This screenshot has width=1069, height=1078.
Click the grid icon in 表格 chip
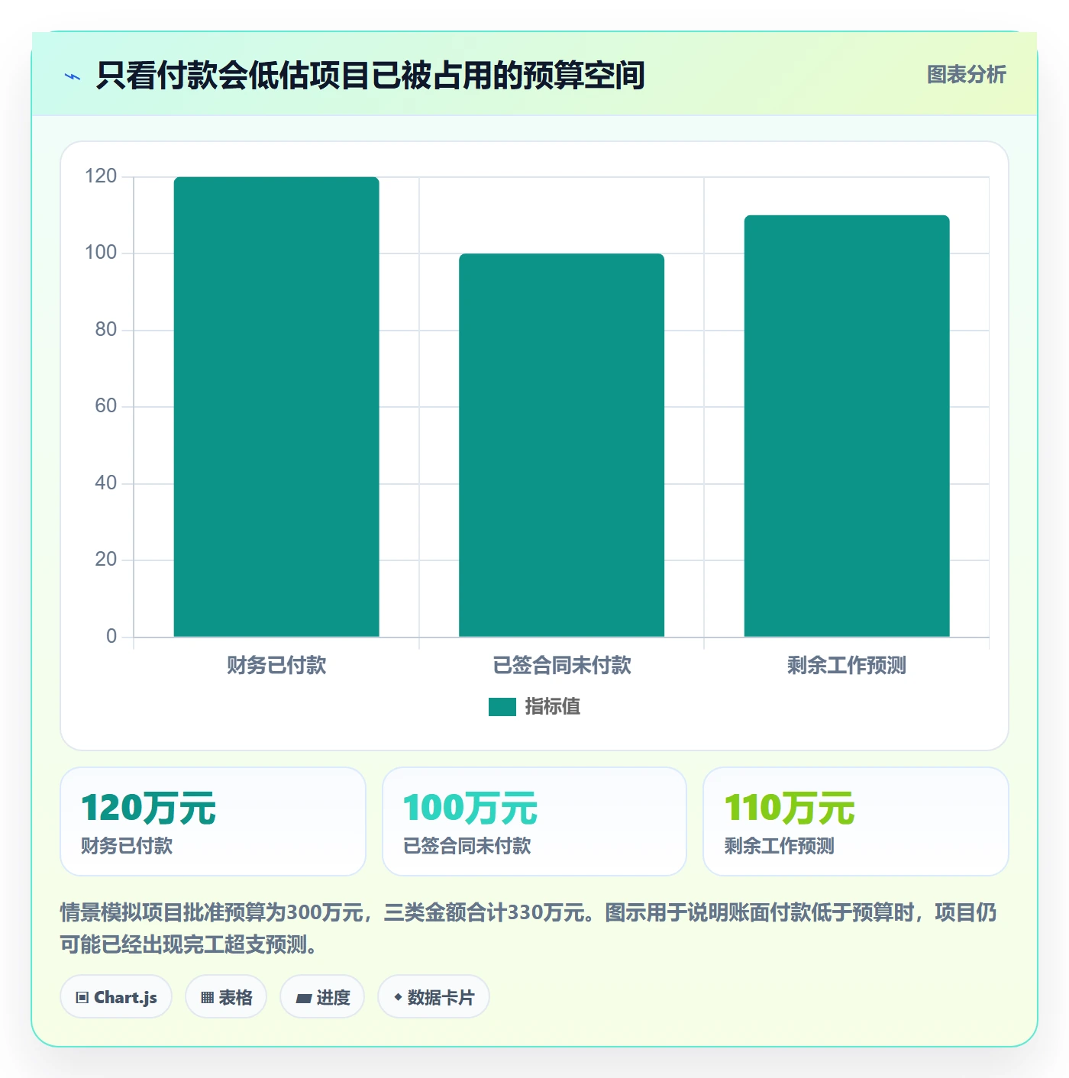tap(207, 998)
